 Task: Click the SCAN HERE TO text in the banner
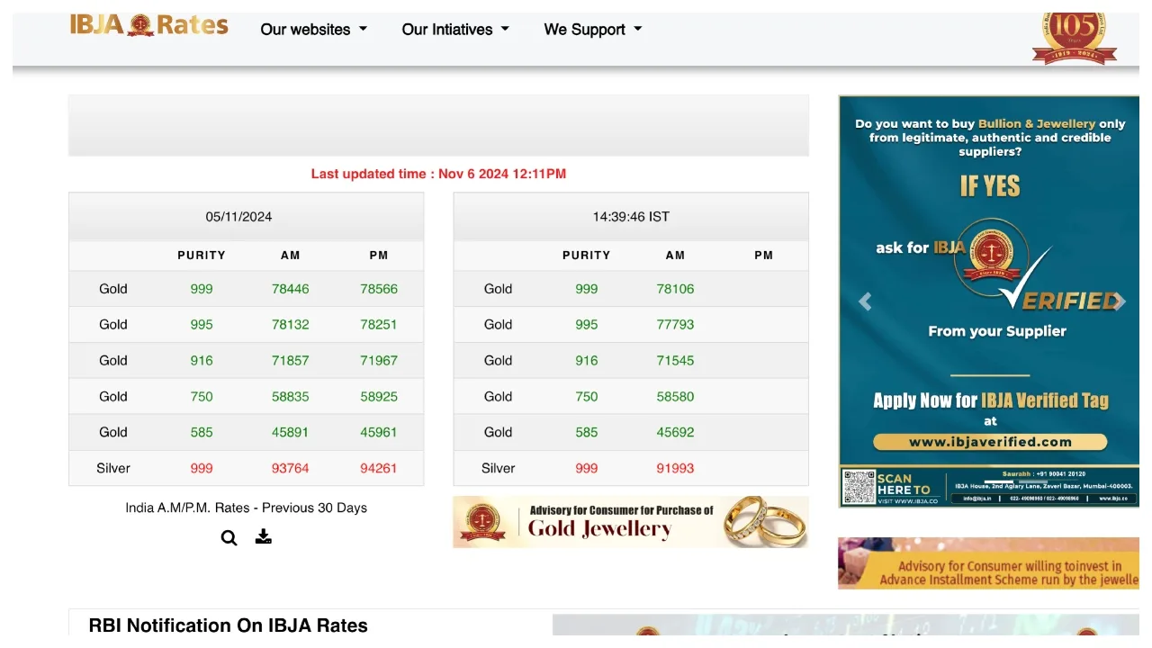pos(904,484)
